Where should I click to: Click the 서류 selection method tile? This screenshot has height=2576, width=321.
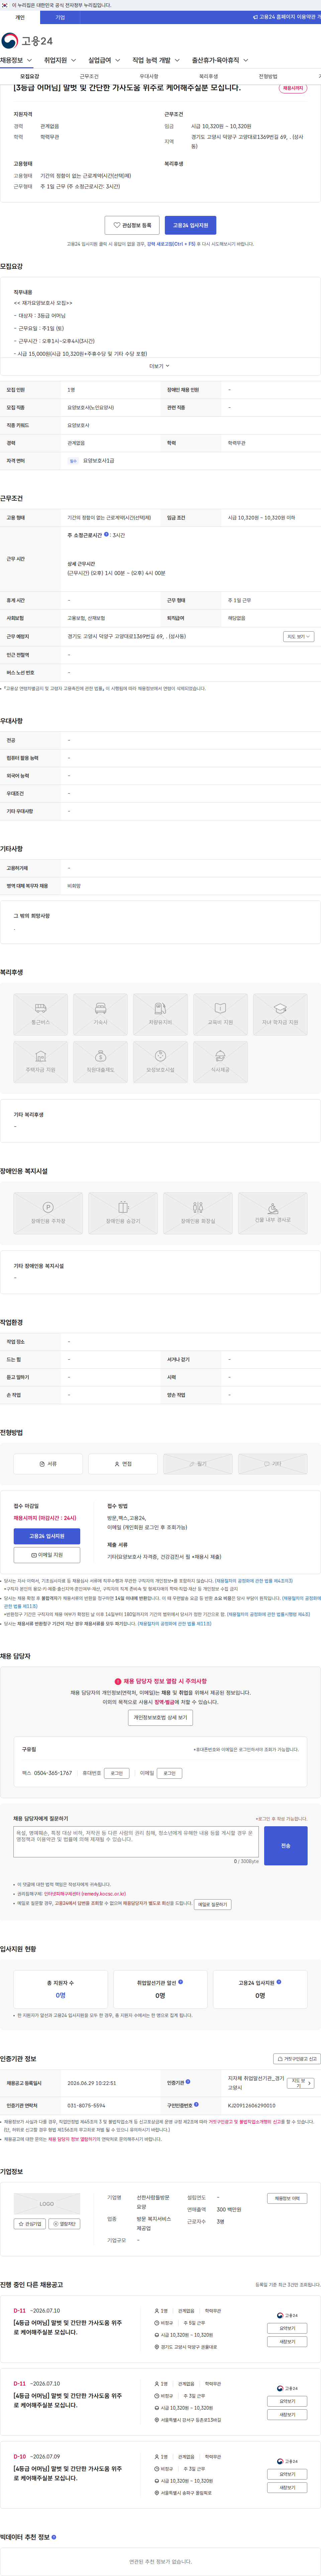(48, 1464)
